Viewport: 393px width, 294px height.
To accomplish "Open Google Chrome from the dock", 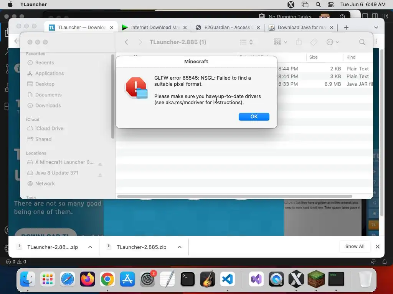I will (x=107, y=279).
